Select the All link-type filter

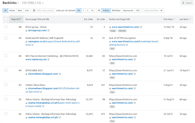pyautogui.click(x=99, y=10)
